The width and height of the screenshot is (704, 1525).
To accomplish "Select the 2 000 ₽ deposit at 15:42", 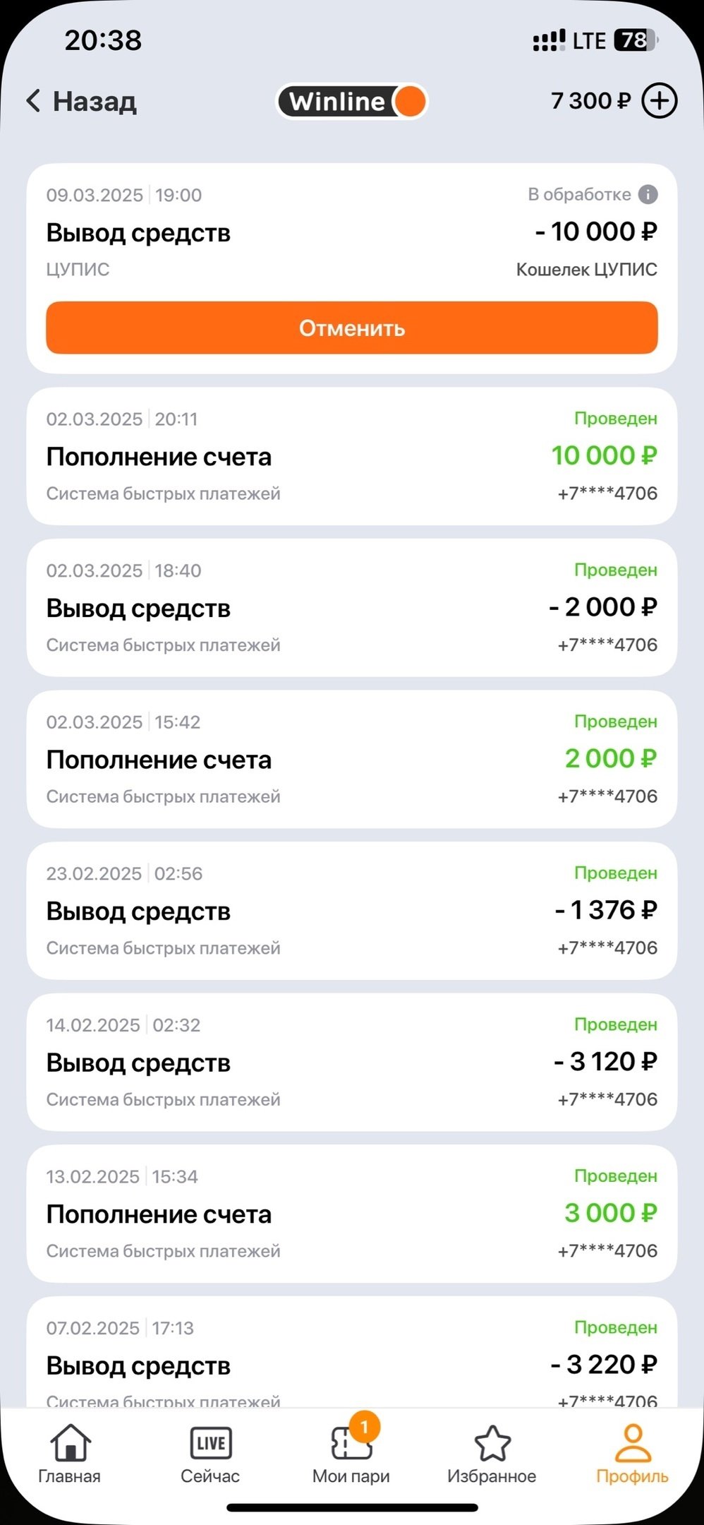I will [351, 760].
